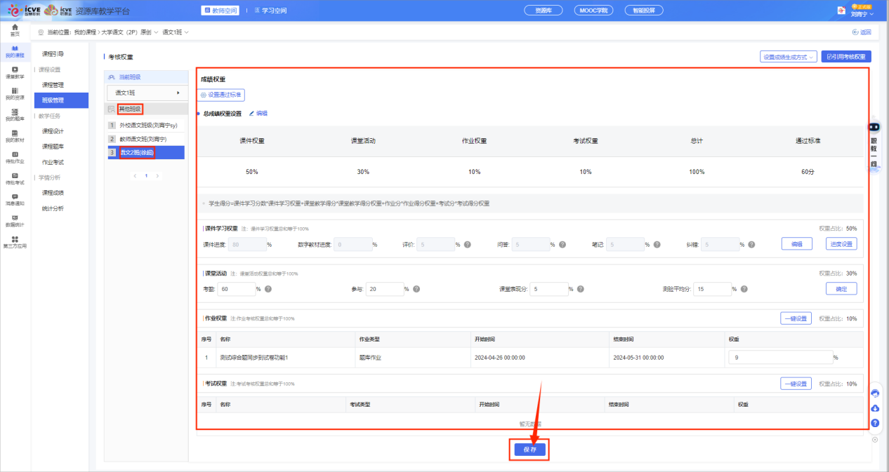Click the 保存 save button
Viewport: 889px width, 472px height.
point(529,450)
